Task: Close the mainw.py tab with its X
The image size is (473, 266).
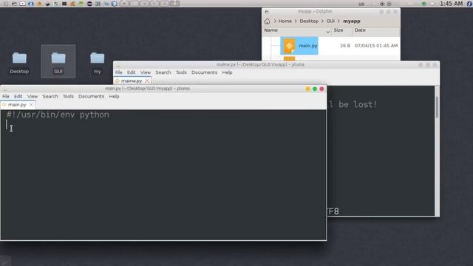Action: click(x=147, y=81)
